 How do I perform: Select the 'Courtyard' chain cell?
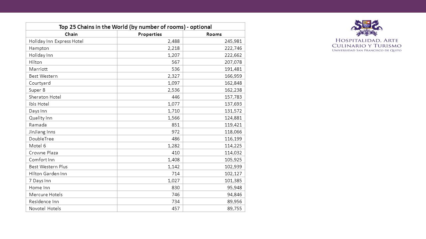pos(72,83)
